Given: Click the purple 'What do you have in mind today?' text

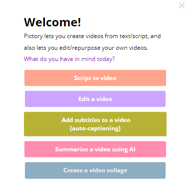Looking at the screenshot, I should pyautogui.click(x=69, y=59).
